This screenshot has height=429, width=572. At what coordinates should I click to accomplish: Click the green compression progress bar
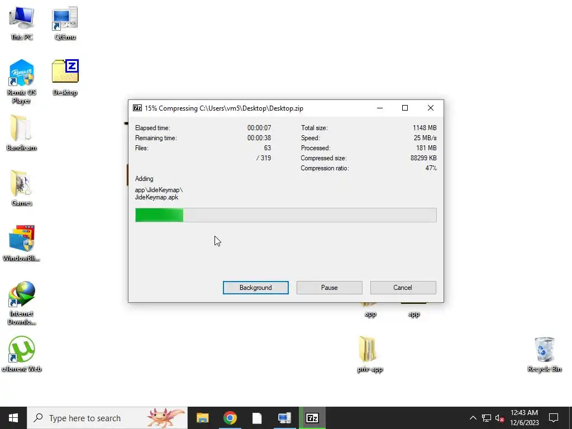click(285, 215)
